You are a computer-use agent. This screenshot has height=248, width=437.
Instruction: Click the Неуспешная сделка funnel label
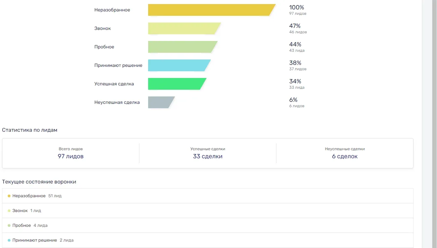click(117, 102)
